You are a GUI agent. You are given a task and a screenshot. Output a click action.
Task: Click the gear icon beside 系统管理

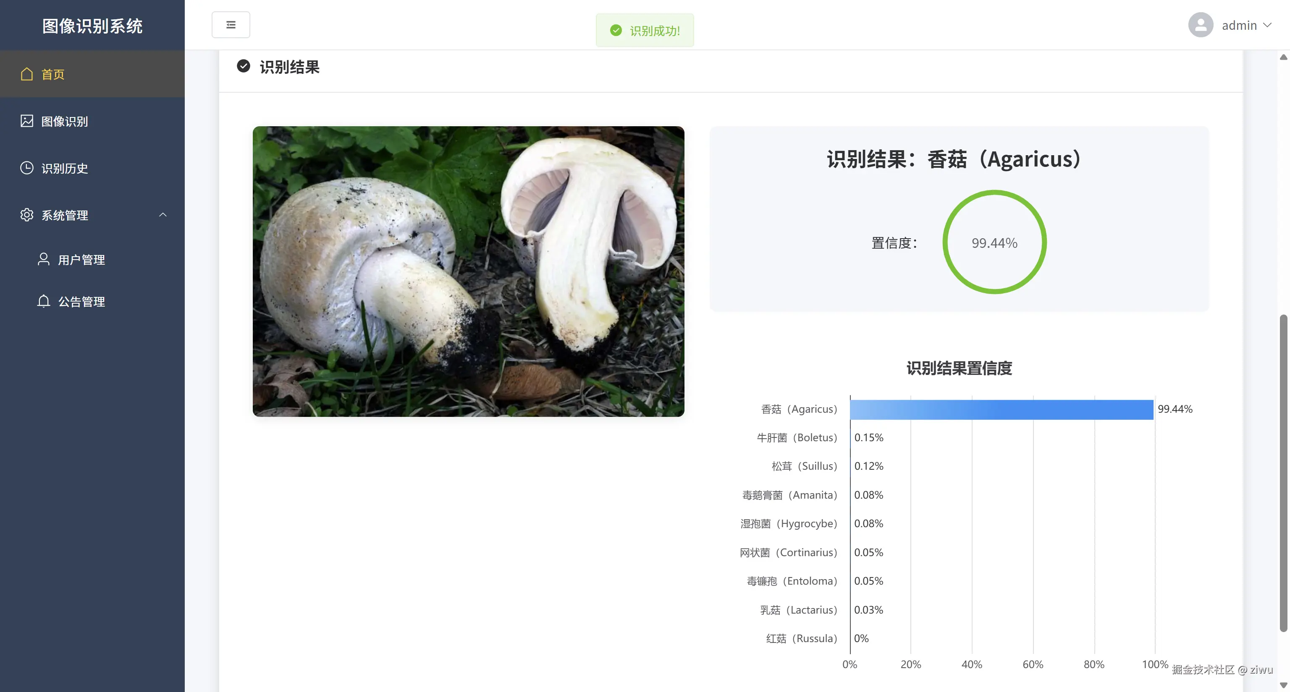[26, 215]
